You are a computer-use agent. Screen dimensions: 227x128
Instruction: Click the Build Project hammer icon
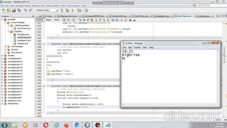coord(62,10)
